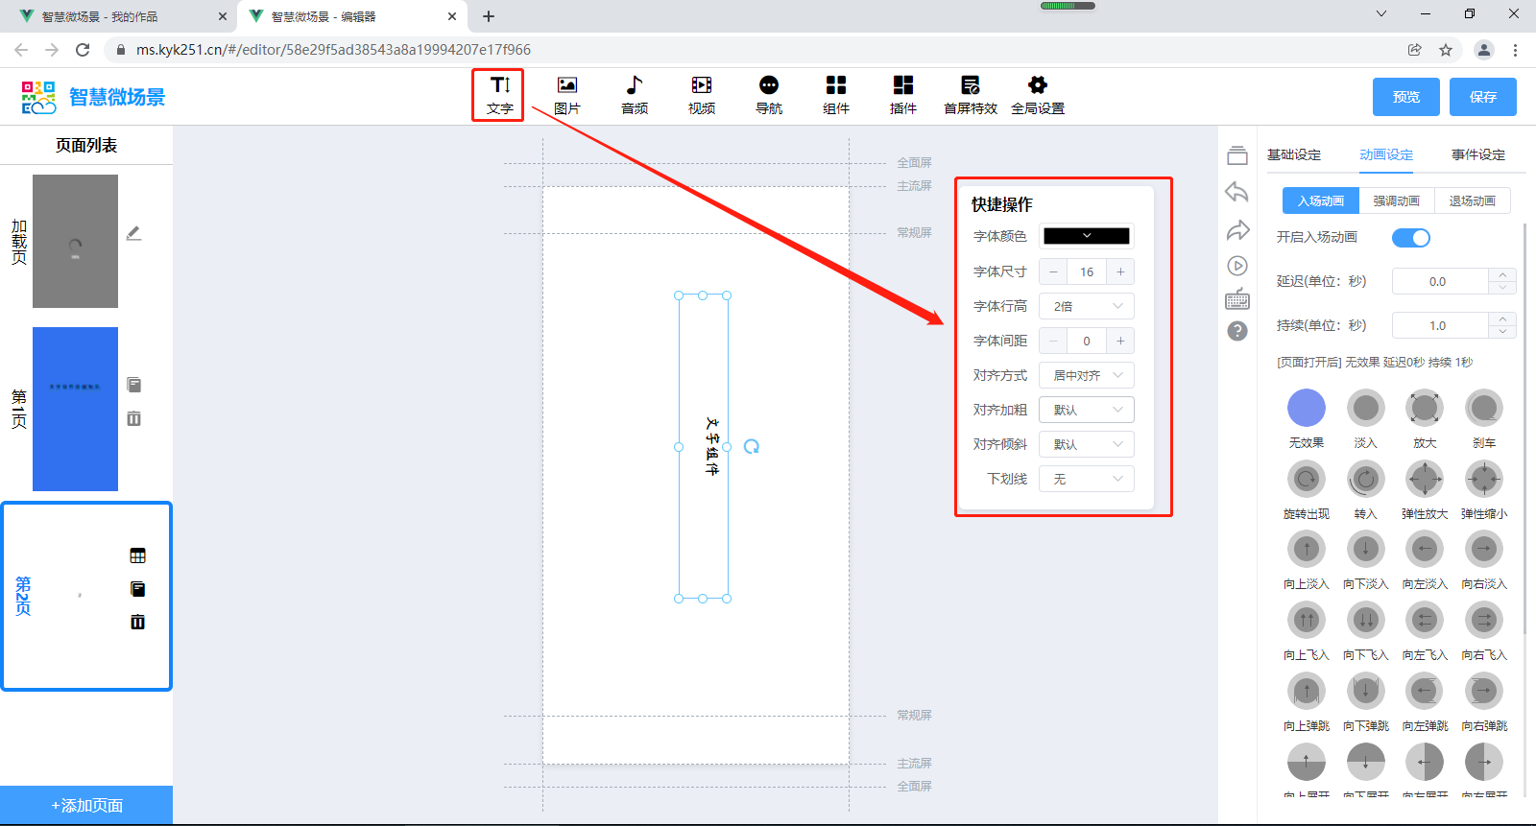Toggle the 开启入场动画 switch
This screenshot has width=1536, height=826.
click(x=1410, y=238)
